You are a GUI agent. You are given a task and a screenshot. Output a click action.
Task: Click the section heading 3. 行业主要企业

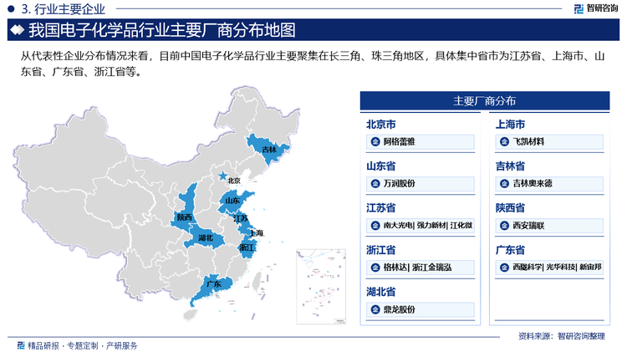[64, 9]
